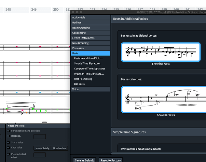Click the Rest pos. value field

(40, 137)
